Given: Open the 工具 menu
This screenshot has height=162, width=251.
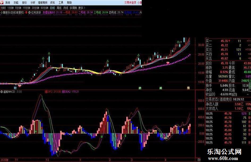Looking at the screenshot, I should (x=61, y=3).
